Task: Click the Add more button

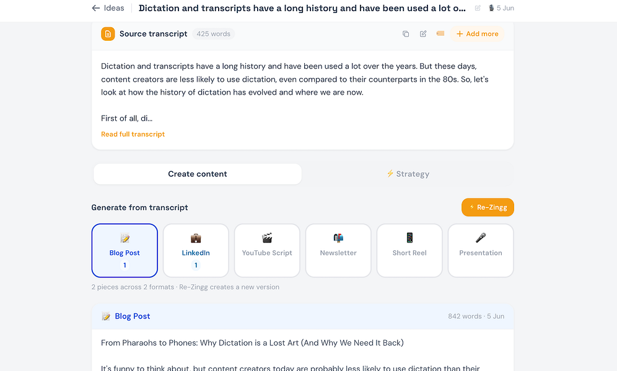Action: coord(478,34)
